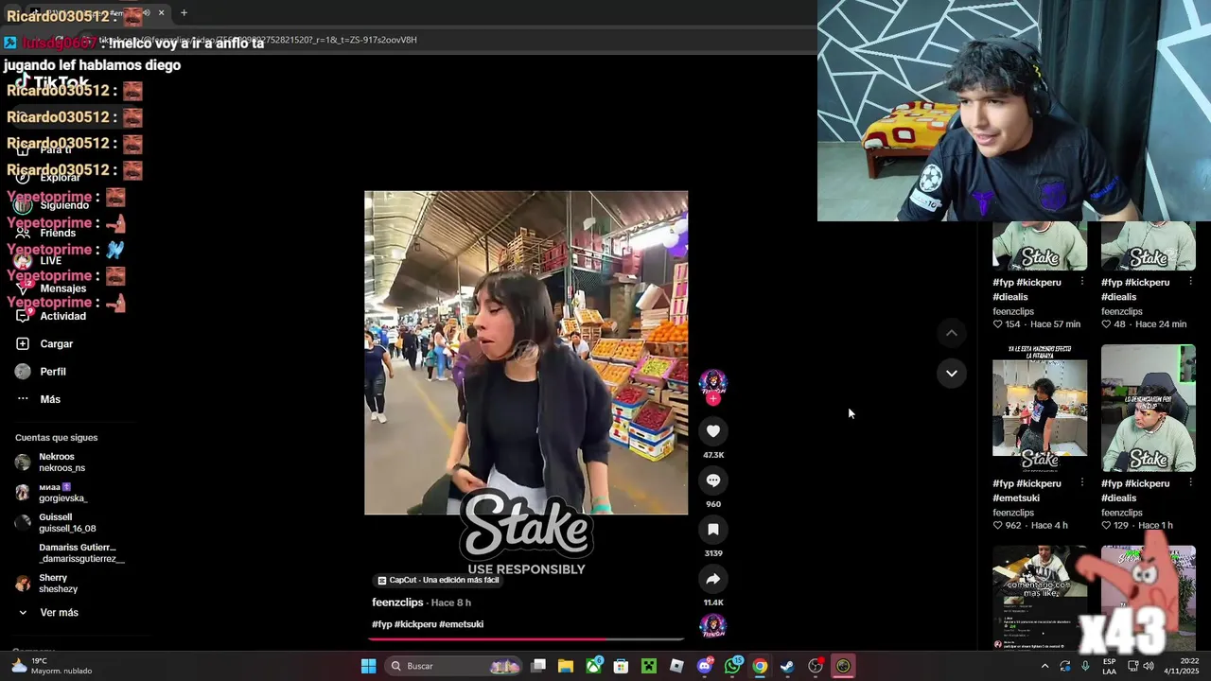Like the TikTok video with heart icon
Image resolution: width=1211 pixels, height=681 pixels.
(x=713, y=431)
